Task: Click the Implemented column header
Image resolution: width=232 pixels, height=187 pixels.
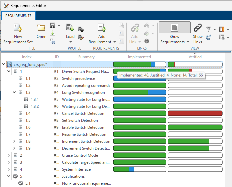Action: click(139, 57)
